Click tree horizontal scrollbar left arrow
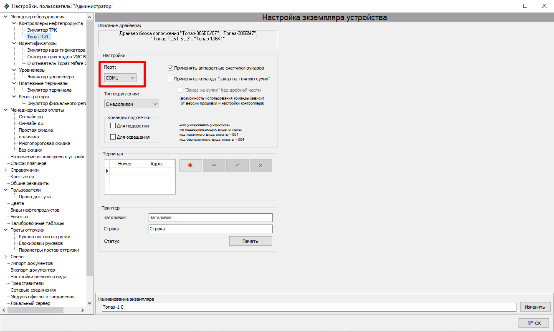The height and width of the screenshot is (332, 554). 5,310
